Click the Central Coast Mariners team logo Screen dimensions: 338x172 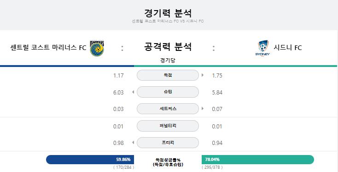point(97,48)
